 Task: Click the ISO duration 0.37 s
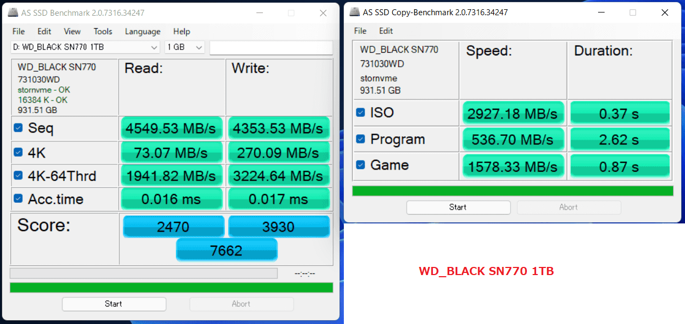[620, 113]
